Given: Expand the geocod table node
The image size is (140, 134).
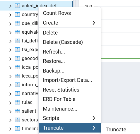Looking at the screenshot, I should (10, 59).
